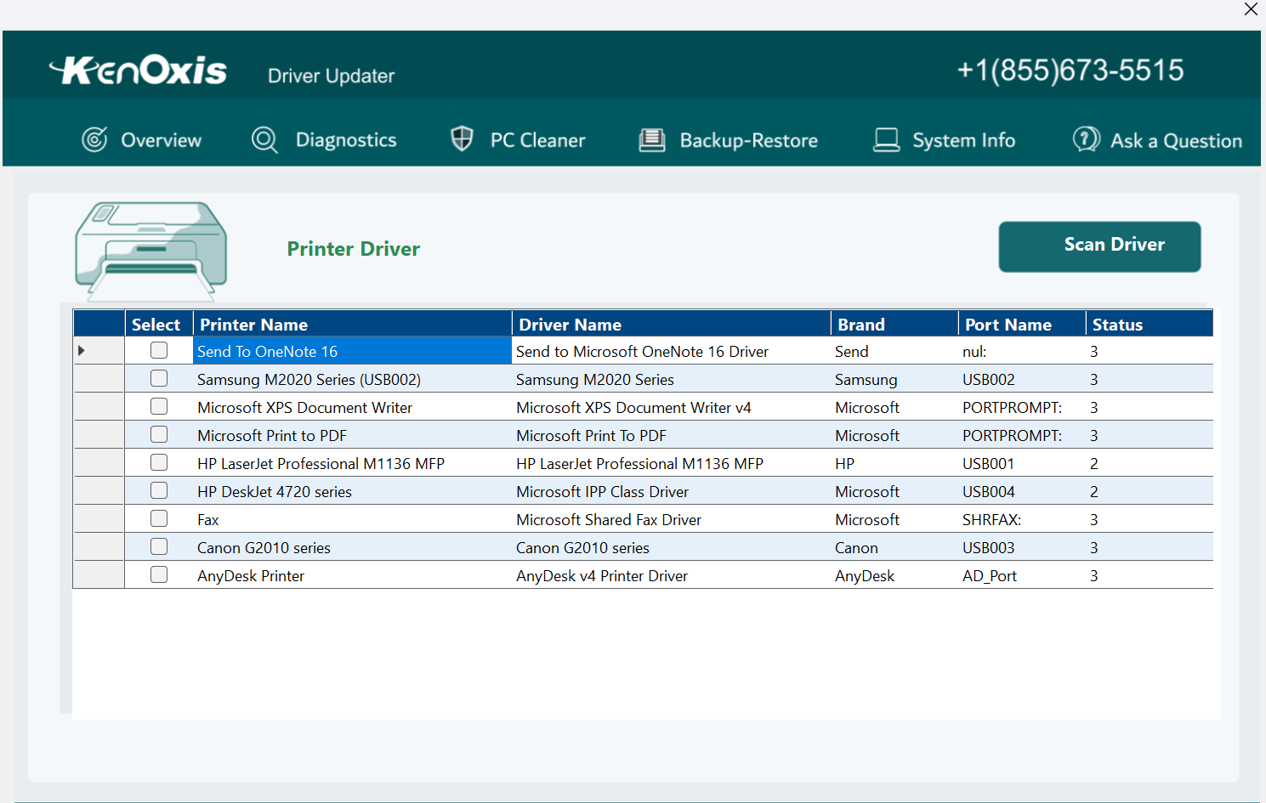Check the Samsung M2020 Series checkbox
The image size is (1266, 803).
click(x=159, y=378)
